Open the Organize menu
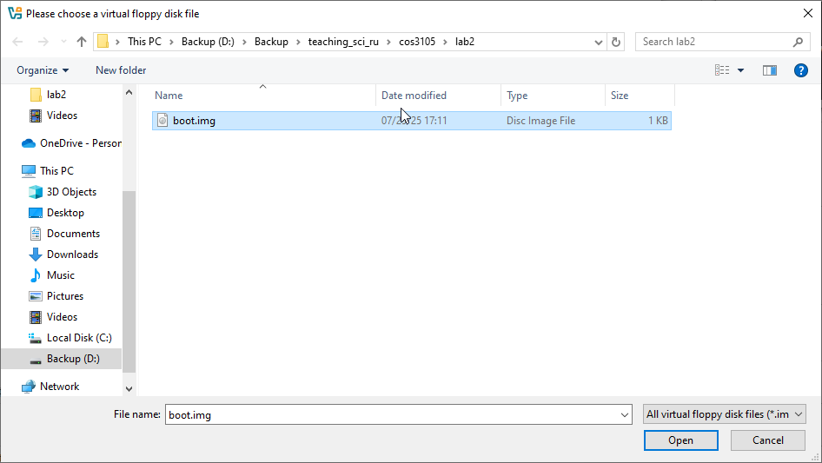 click(x=43, y=70)
